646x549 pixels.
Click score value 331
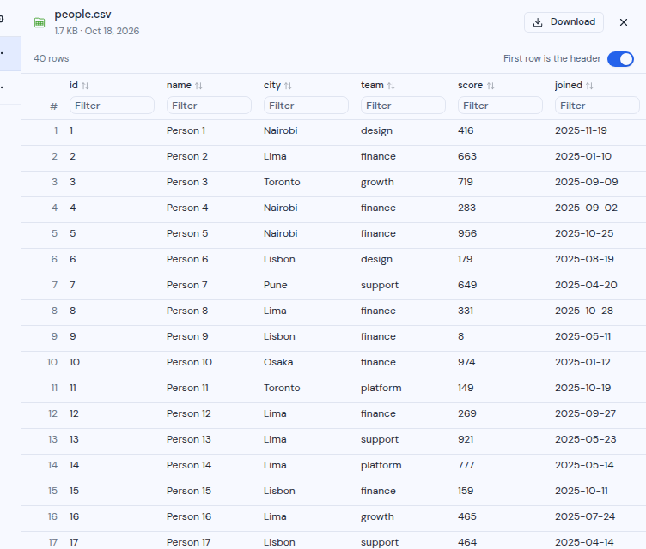click(466, 311)
